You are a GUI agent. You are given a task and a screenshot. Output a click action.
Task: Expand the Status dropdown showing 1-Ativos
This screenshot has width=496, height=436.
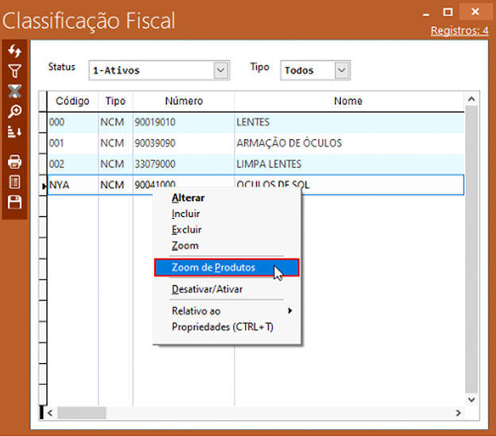pyautogui.click(x=221, y=71)
